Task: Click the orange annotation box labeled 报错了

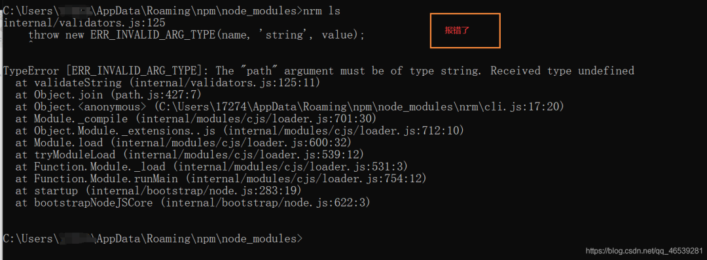Action: [465, 31]
